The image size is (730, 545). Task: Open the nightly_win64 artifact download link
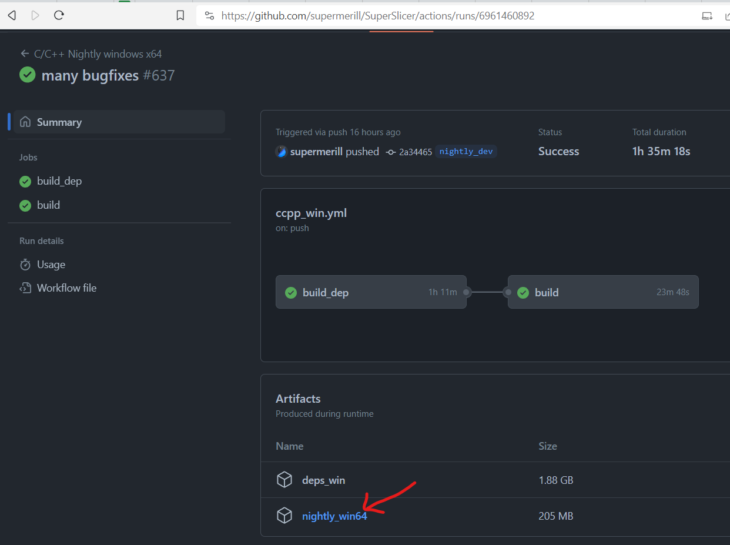[334, 516]
